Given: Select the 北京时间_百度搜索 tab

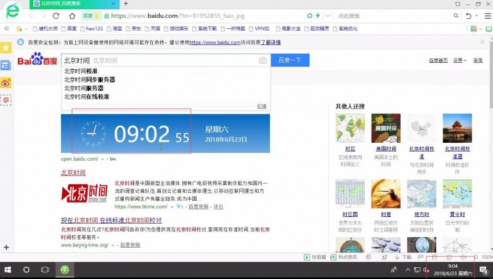Looking at the screenshot, I should [x=75, y=4].
